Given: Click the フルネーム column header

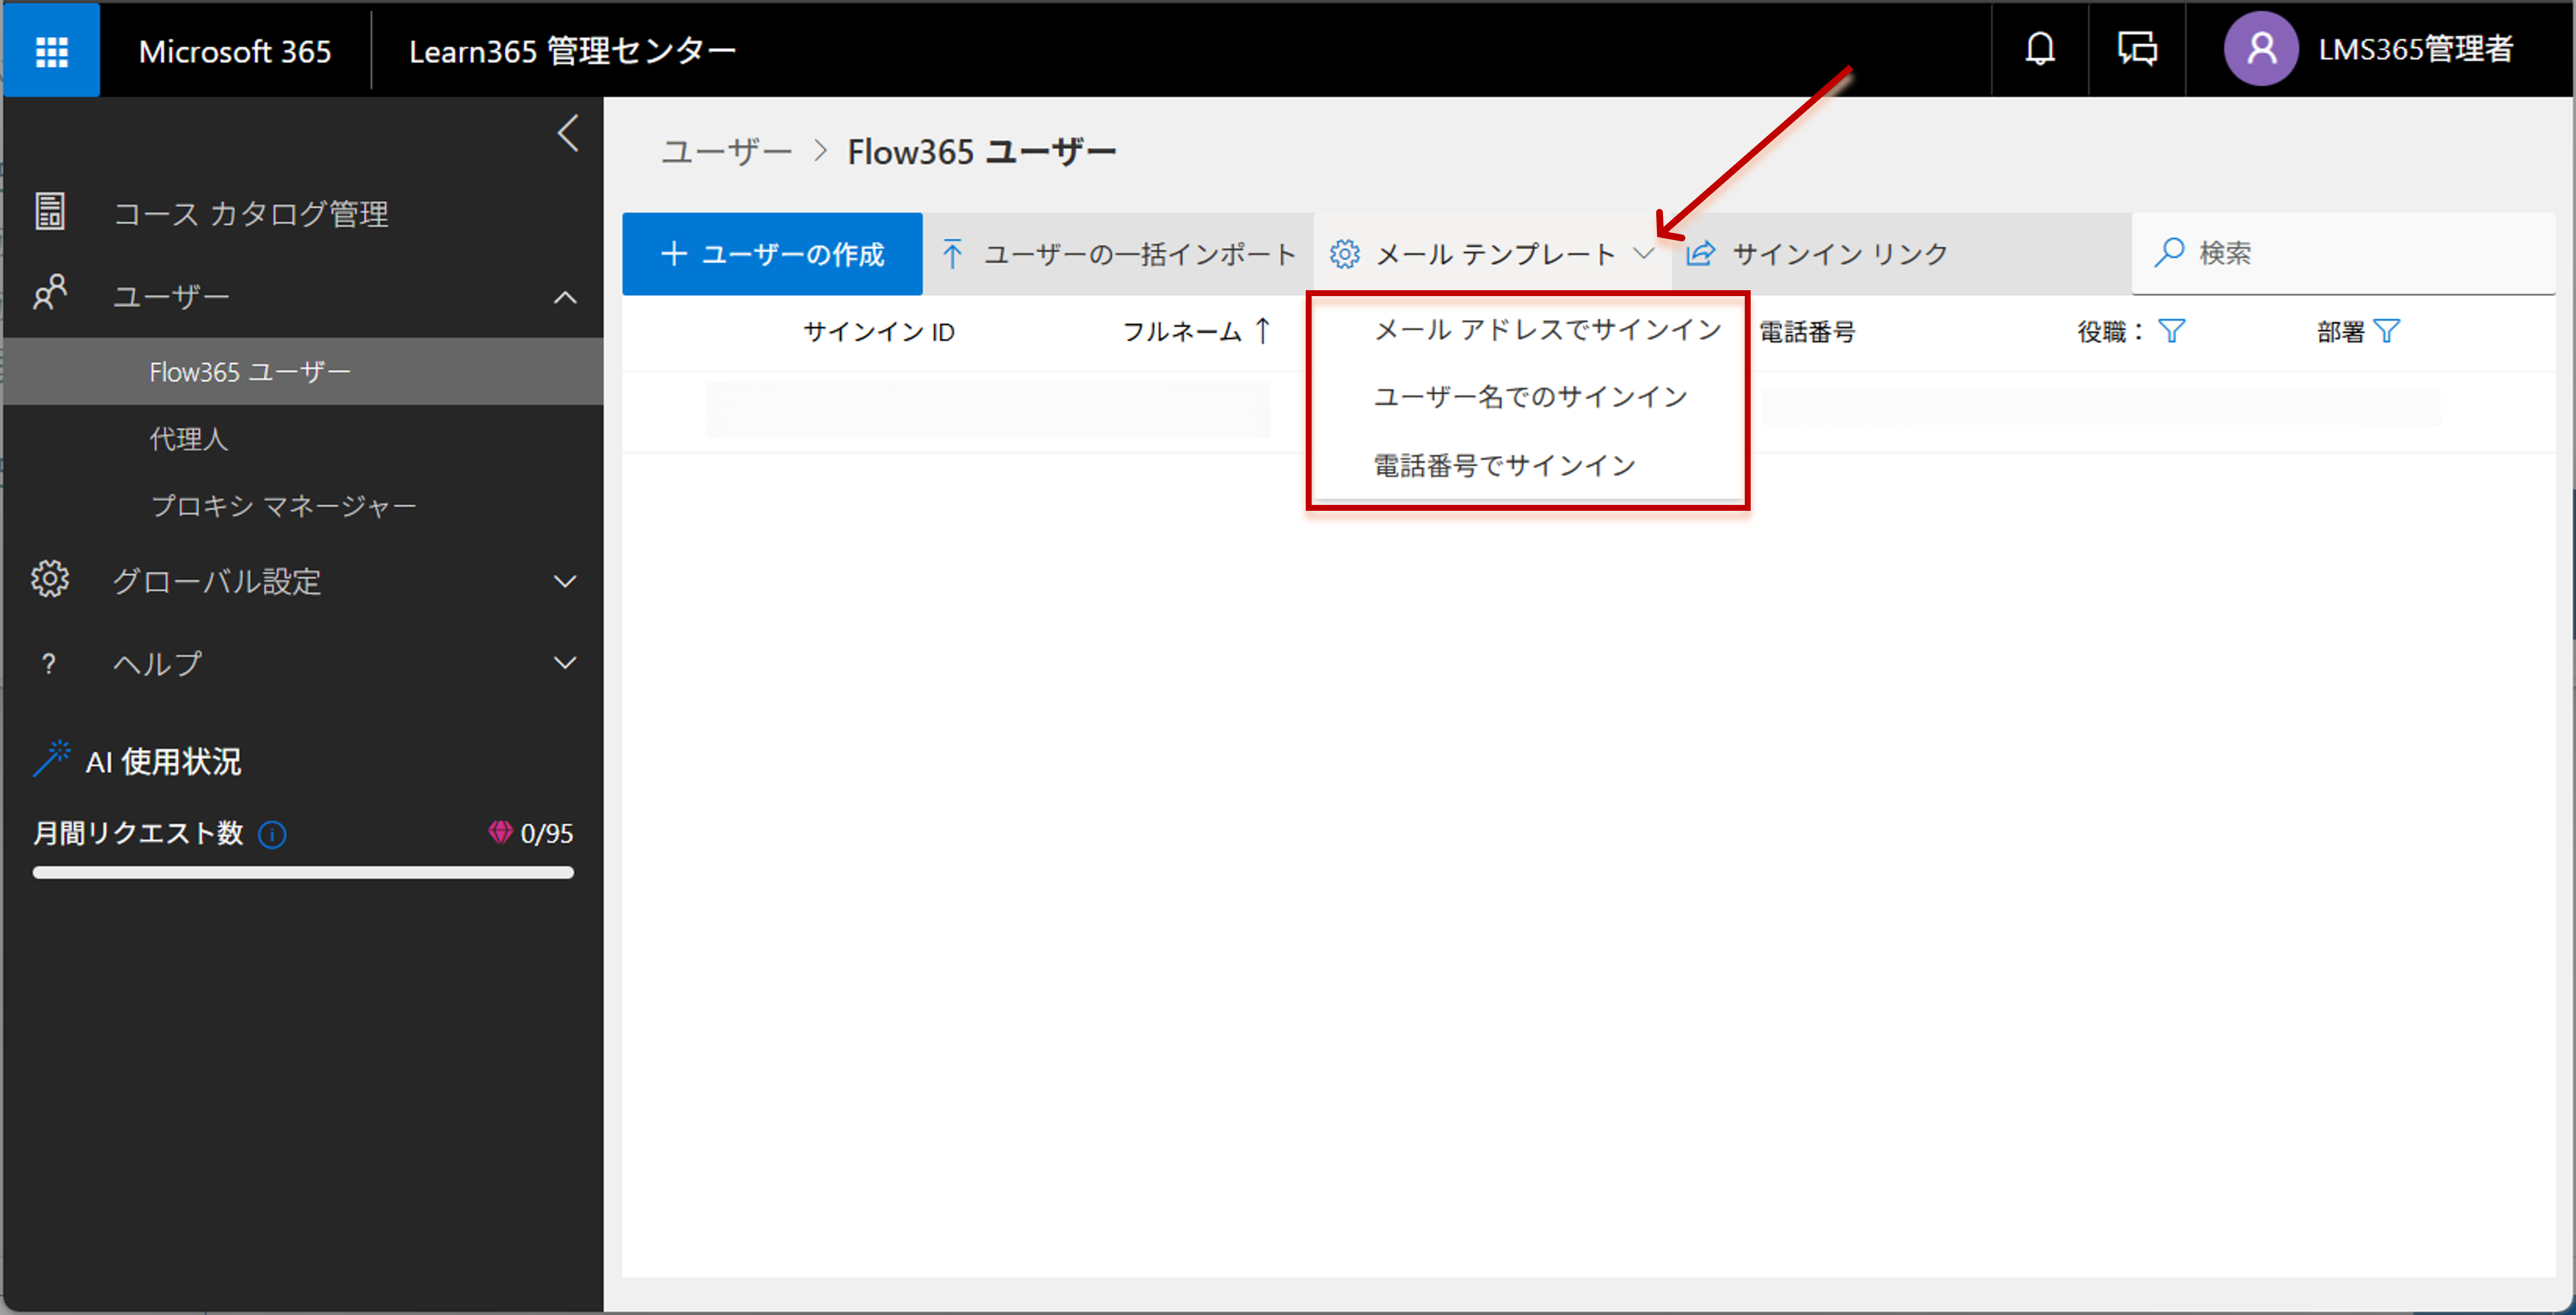Looking at the screenshot, I should [1182, 332].
